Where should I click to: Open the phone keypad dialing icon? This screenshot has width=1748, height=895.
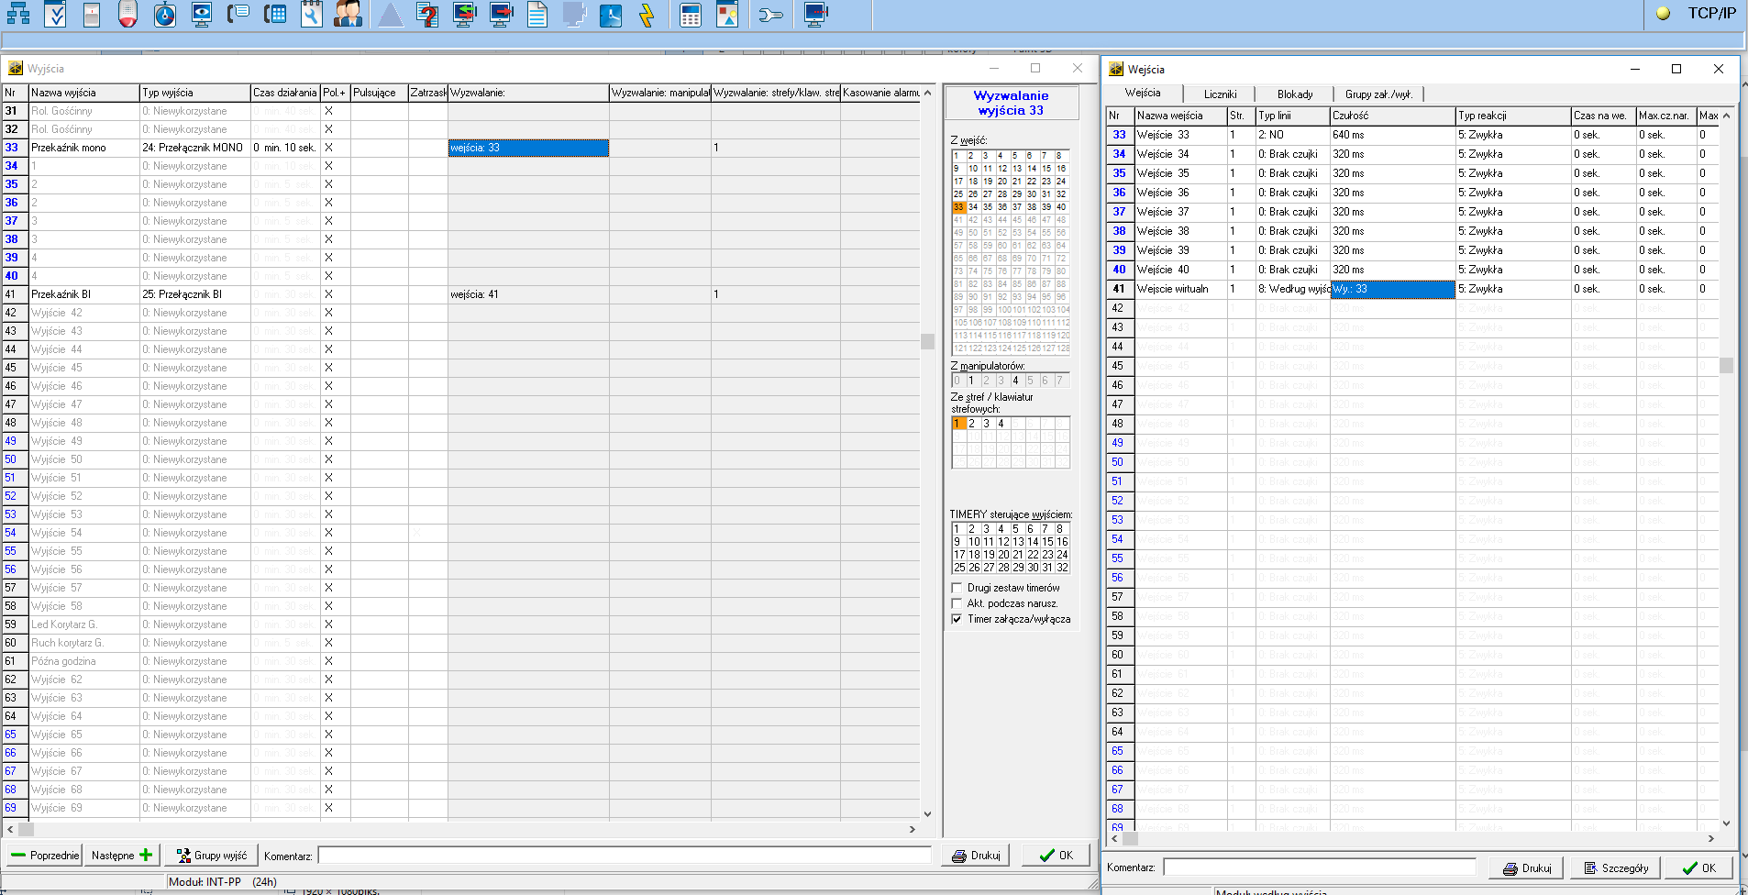pyautogui.click(x=275, y=14)
